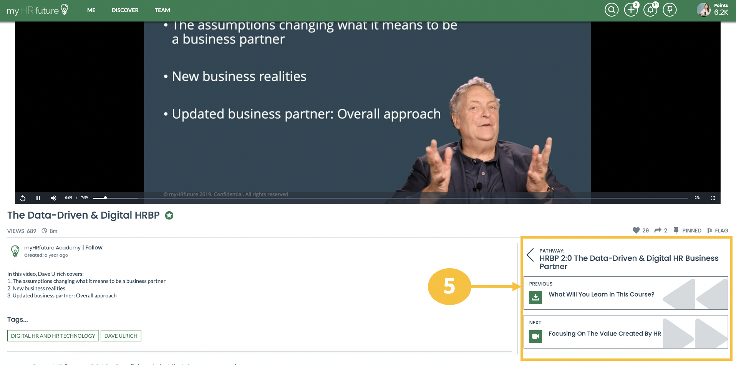The height and width of the screenshot is (365, 736).
Task: Open the notifications bell
Action: point(650,10)
